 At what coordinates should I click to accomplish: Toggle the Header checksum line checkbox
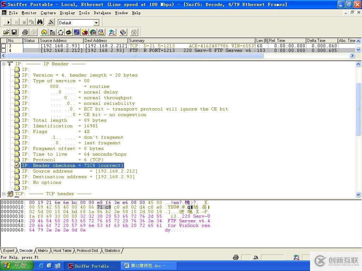[x=17, y=165]
